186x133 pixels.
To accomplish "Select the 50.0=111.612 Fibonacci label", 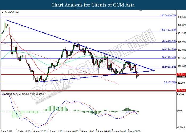I will (x=169, y=49).
